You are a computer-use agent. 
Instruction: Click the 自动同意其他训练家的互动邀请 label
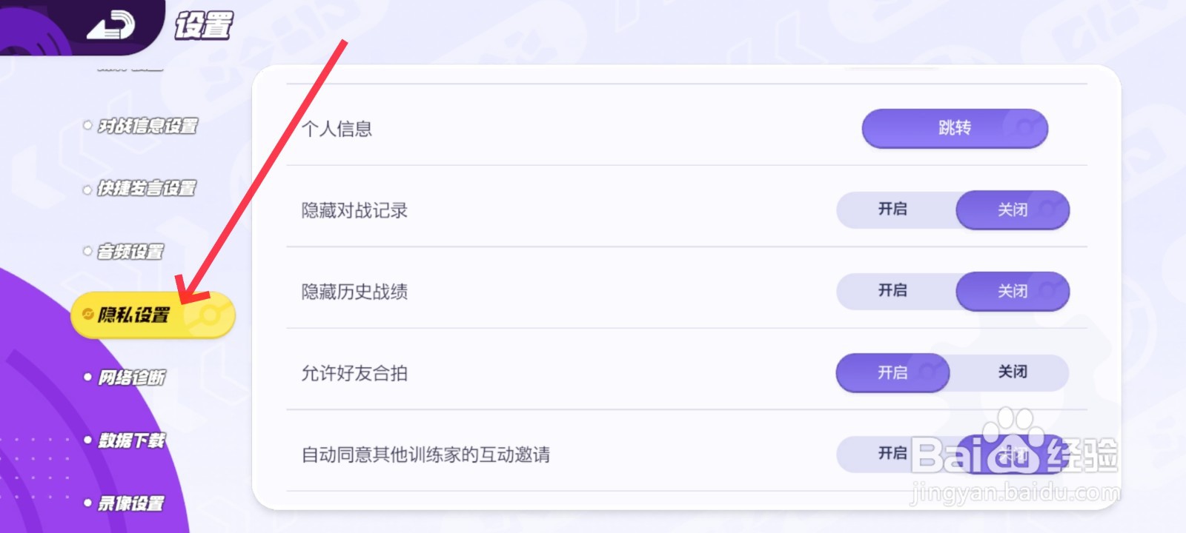425,455
